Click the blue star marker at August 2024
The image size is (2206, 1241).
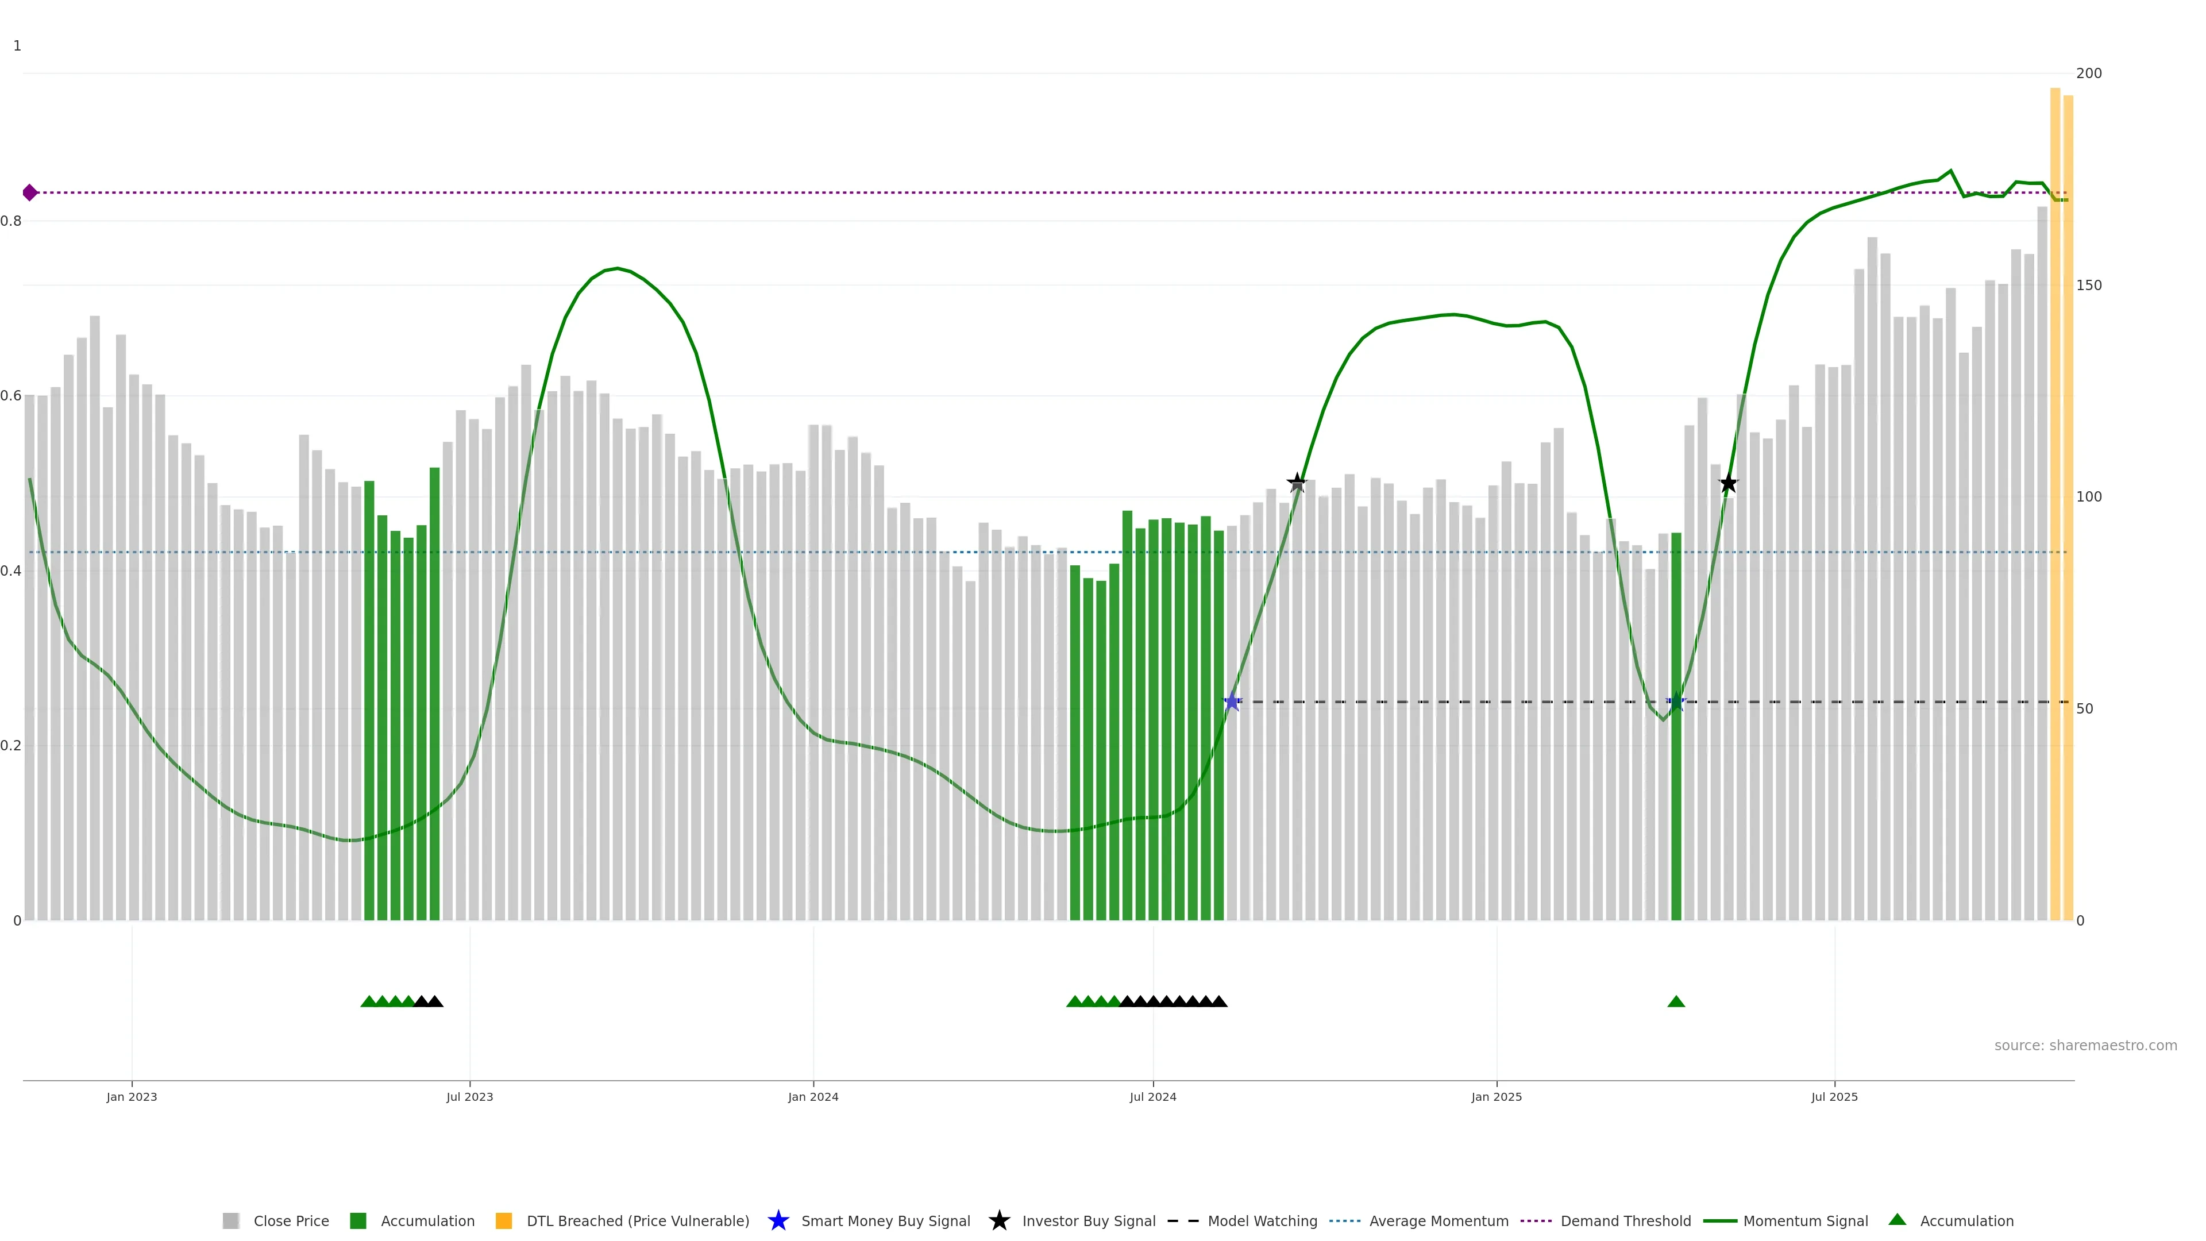pos(1232,702)
